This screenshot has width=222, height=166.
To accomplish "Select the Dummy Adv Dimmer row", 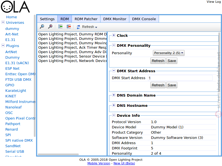I will 72,52.
